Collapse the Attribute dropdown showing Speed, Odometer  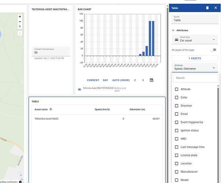pos(213,68)
